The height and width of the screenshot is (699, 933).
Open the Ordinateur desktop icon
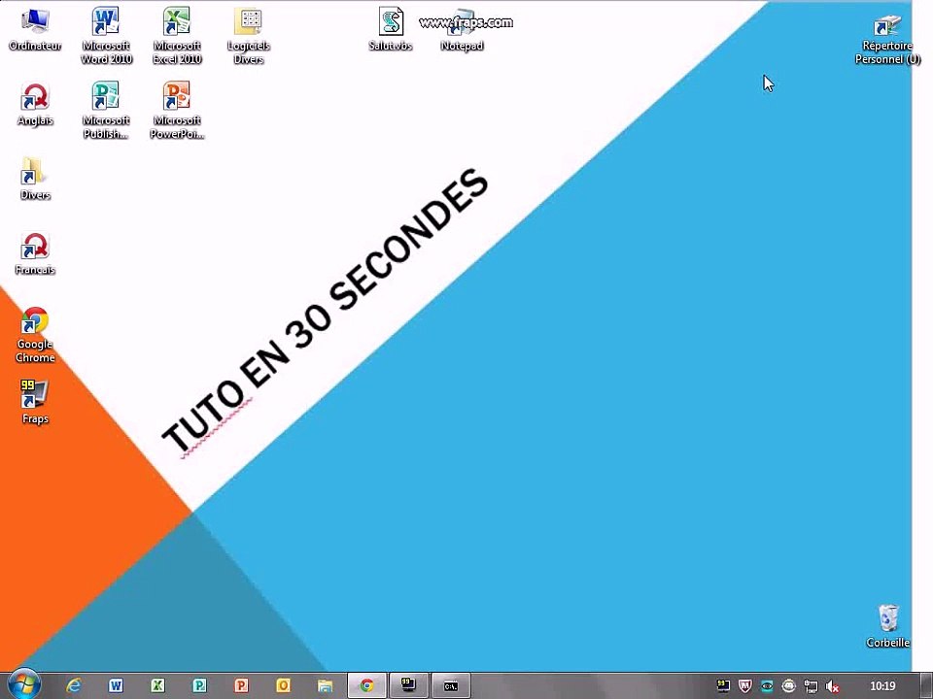click(35, 29)
